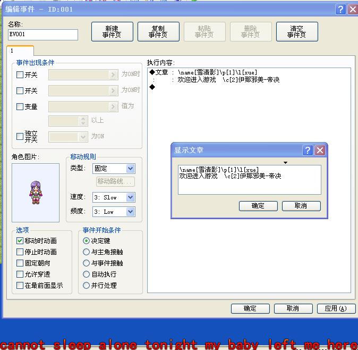
Task: Enable the first 开关 condition checkbox
Action: (20, 74)
